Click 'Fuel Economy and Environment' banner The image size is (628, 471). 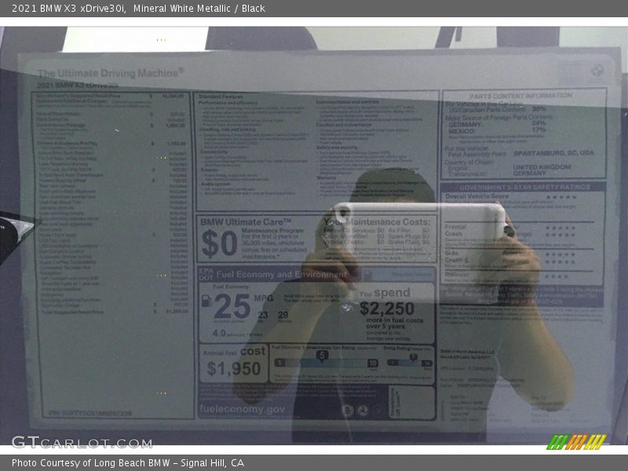281,274
